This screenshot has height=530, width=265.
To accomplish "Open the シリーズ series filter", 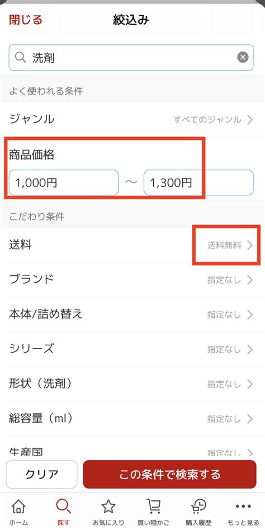I will pos(131,349).
